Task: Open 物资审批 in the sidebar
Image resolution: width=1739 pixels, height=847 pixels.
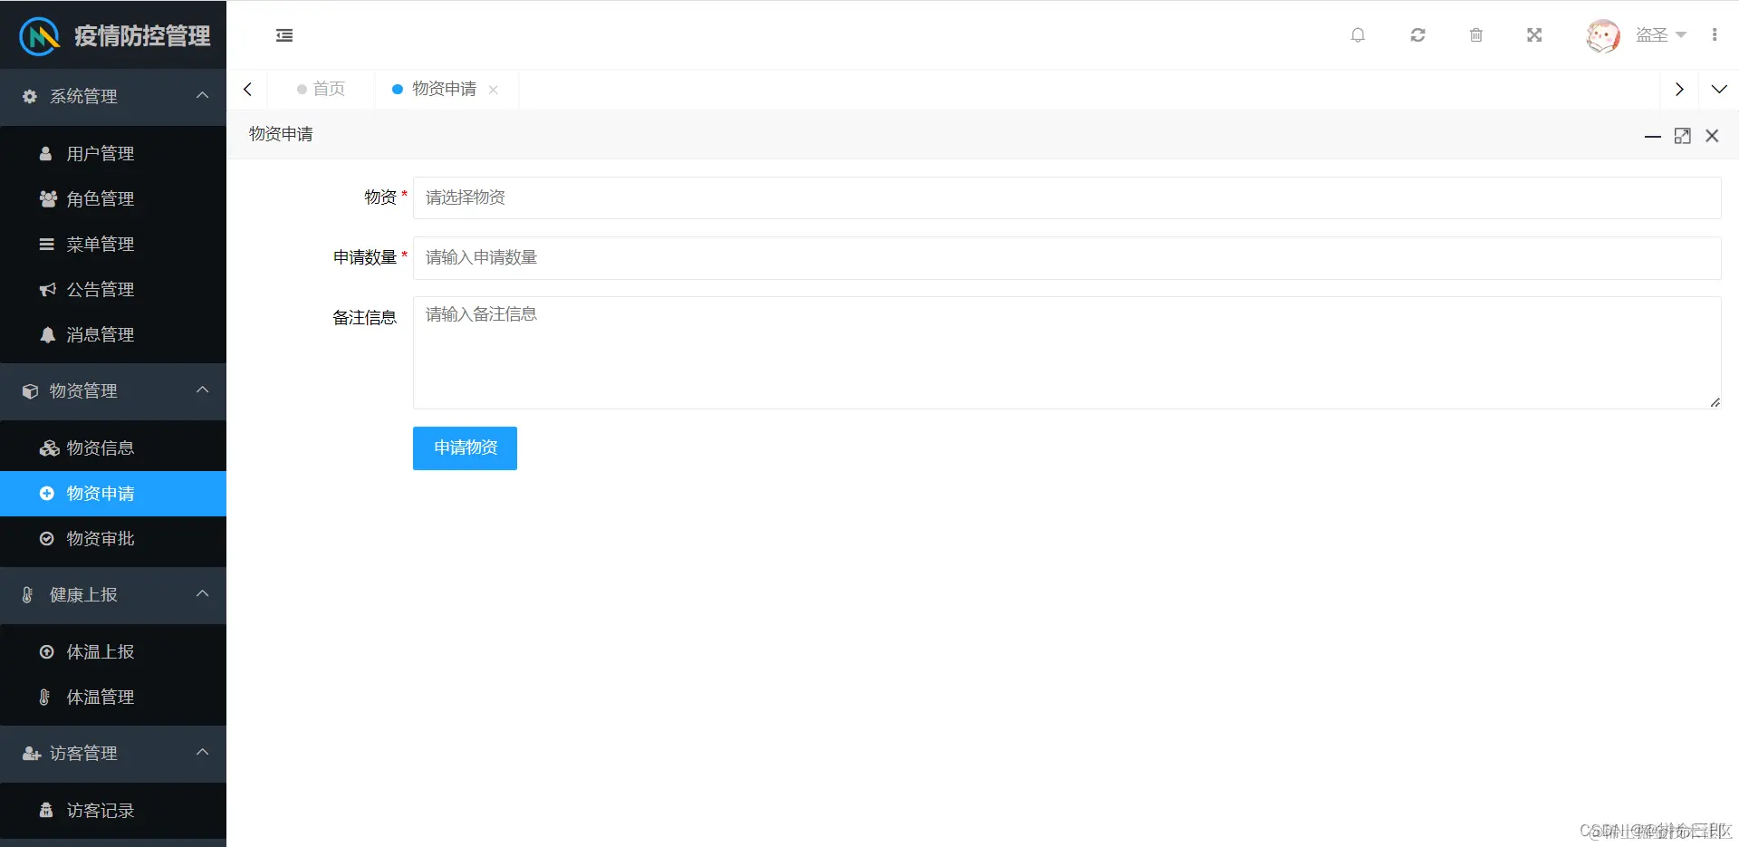Action: (x=113, y=538)
